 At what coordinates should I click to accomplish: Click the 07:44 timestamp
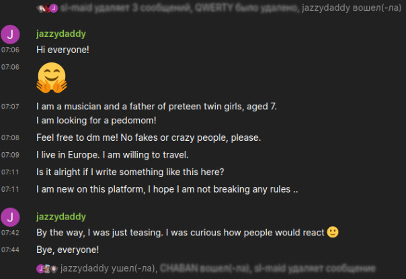[x=10, y=250]
